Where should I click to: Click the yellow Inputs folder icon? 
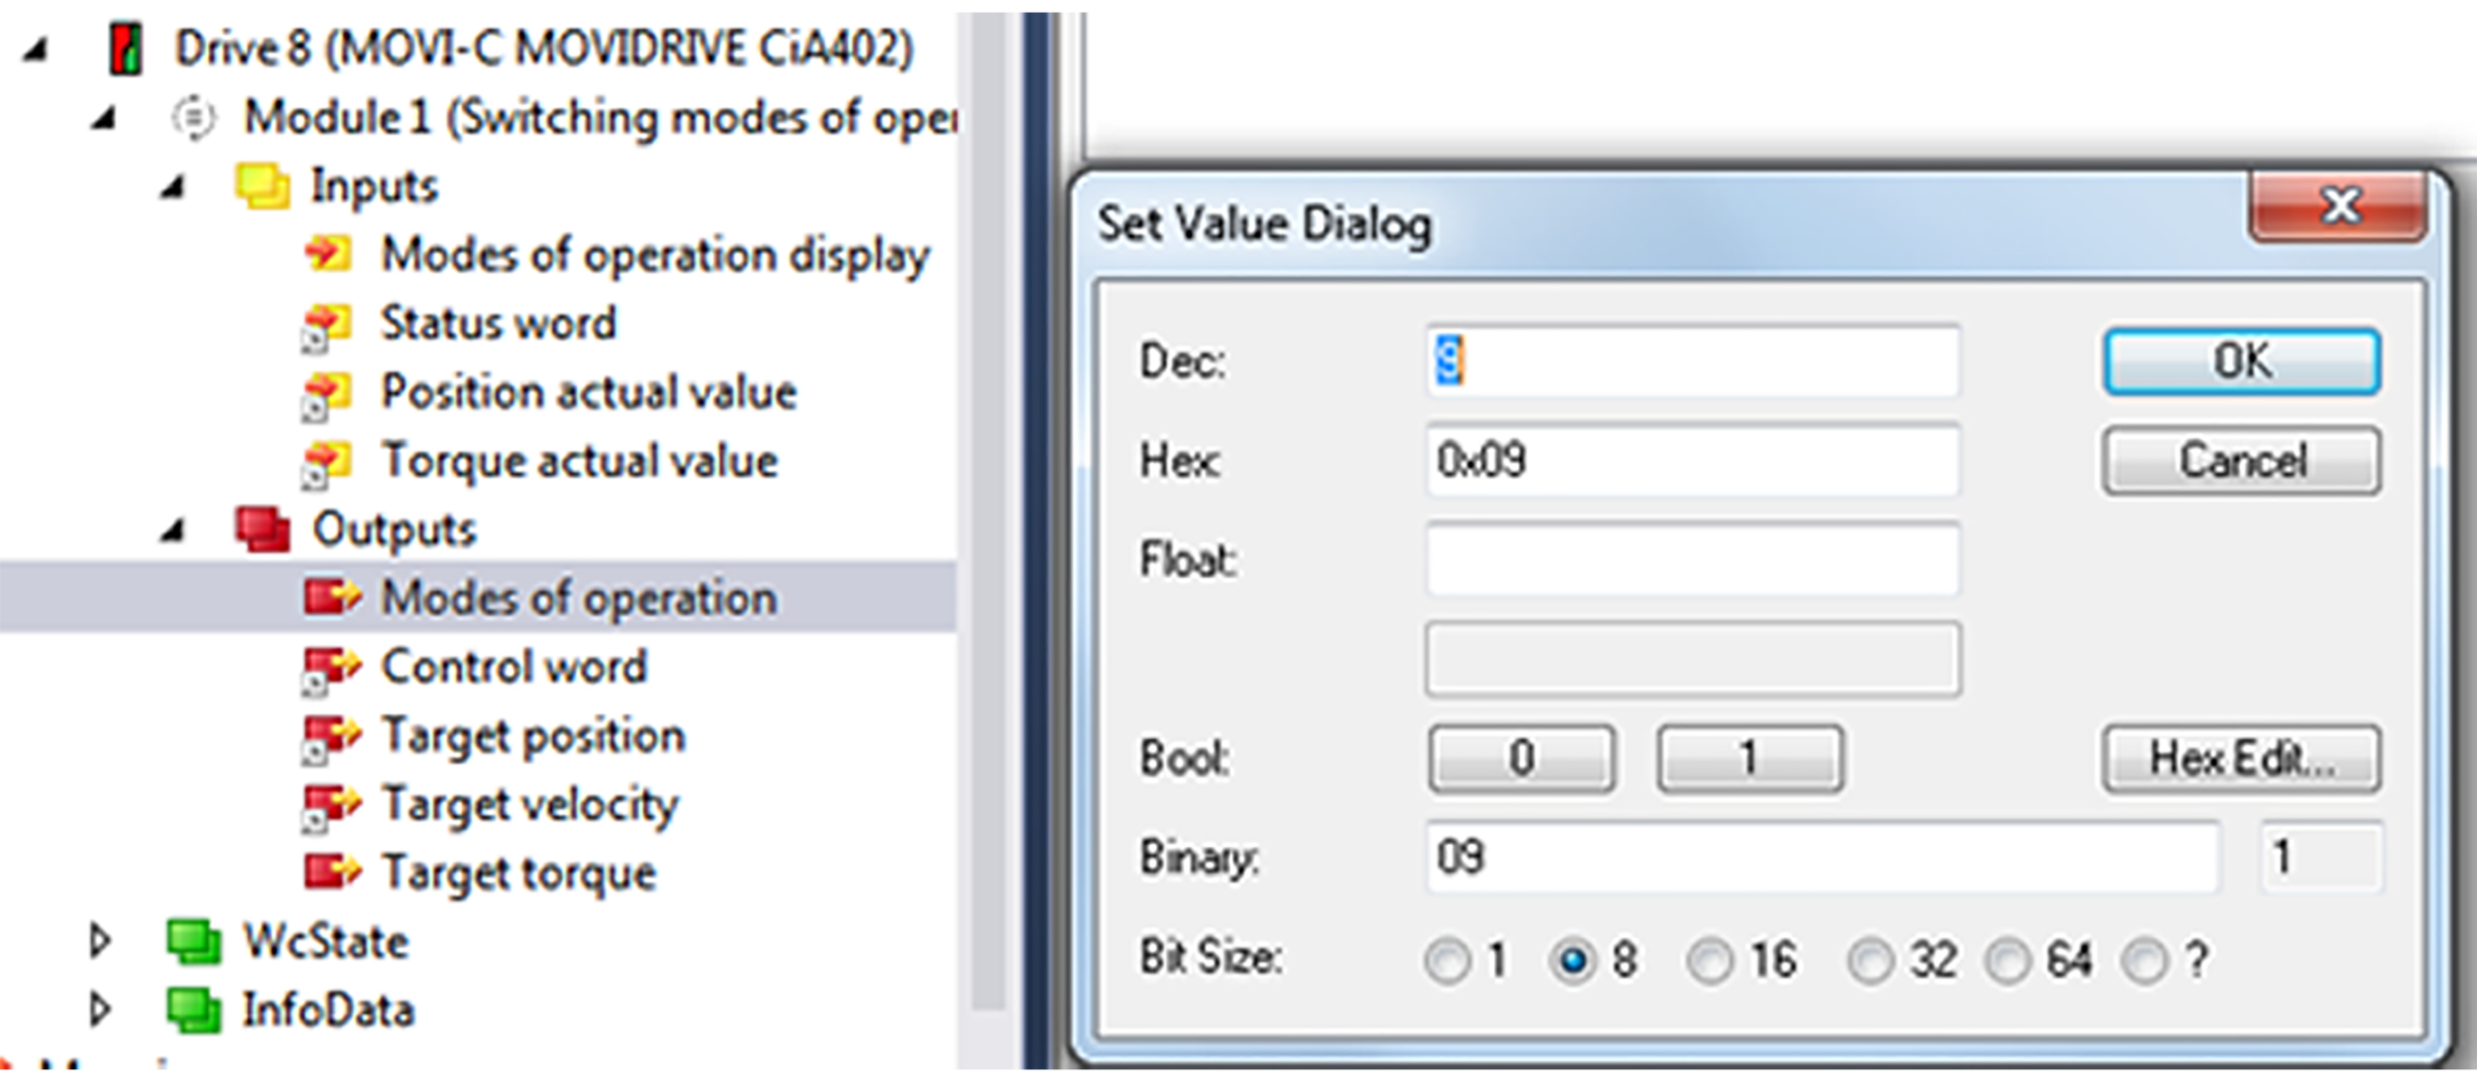(262, 186)
